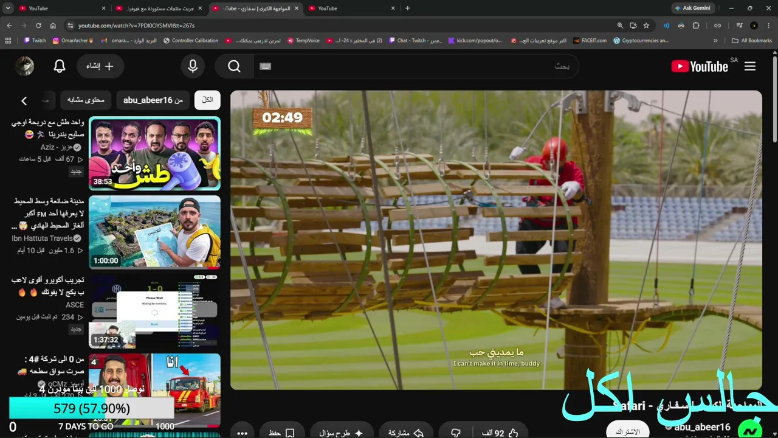This screenshot has height=438, width=778.
Task: Open video title 'مدينة ضائعة وسط المحيط'
Action: pyautogui.click(x=47, y=213)
